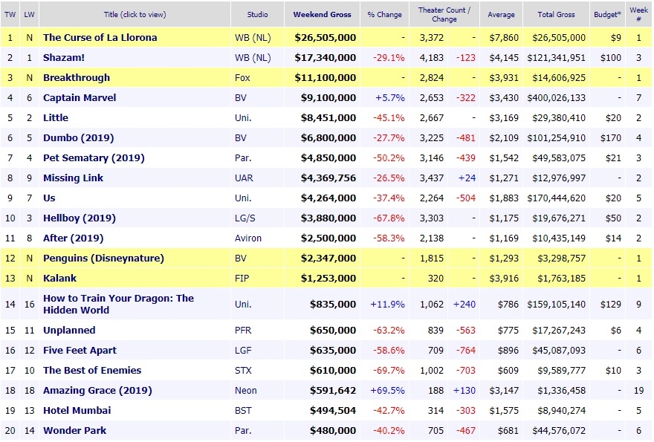Sort by the TW column header
Image resolution: width=654 pixels, height=442 pixels.
[x=10, y=15]
